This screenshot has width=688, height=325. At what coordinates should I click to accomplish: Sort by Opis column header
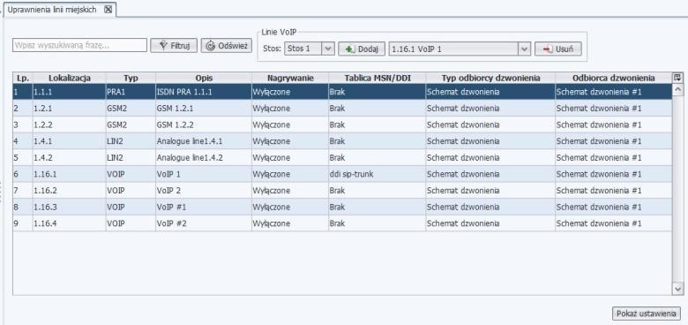coord(204,79)
